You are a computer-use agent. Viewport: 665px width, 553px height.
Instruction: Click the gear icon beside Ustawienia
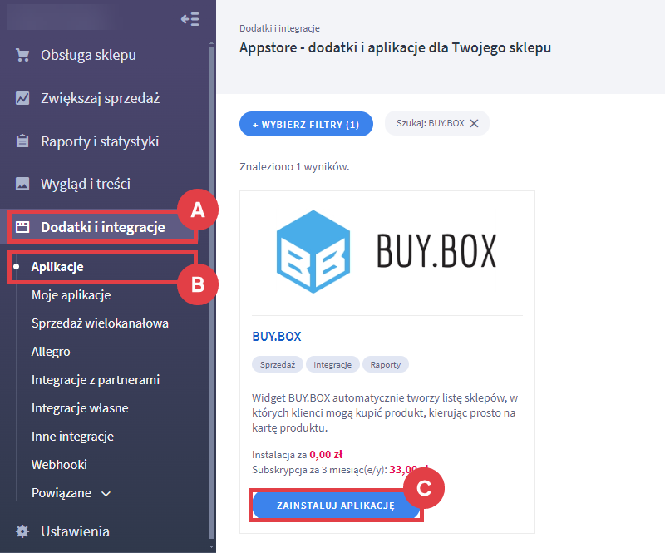click(22, 531)
